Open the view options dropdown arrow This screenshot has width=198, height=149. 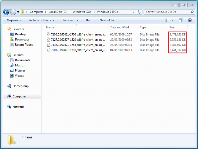point(173,20)
